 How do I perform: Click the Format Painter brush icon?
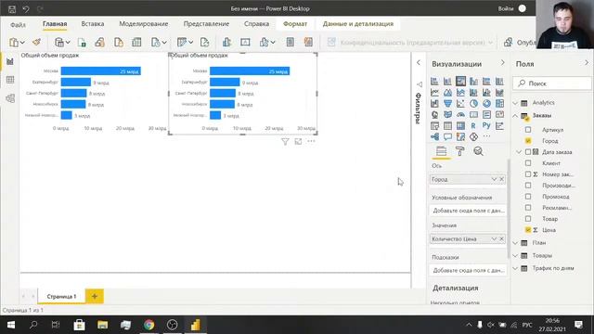pos(37,42)
